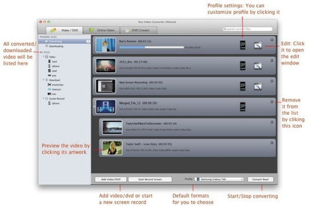309x210 pixels.
Task: Remove TaylorSwiftBackToDecember from the list
Action: point(272,122)
